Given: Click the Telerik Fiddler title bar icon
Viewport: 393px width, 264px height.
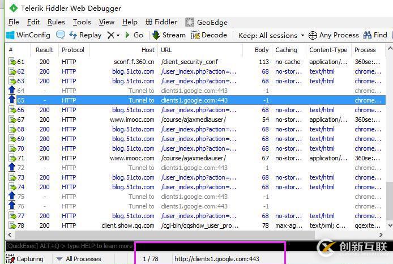Looking at the screenshot, I should point(13,8).
